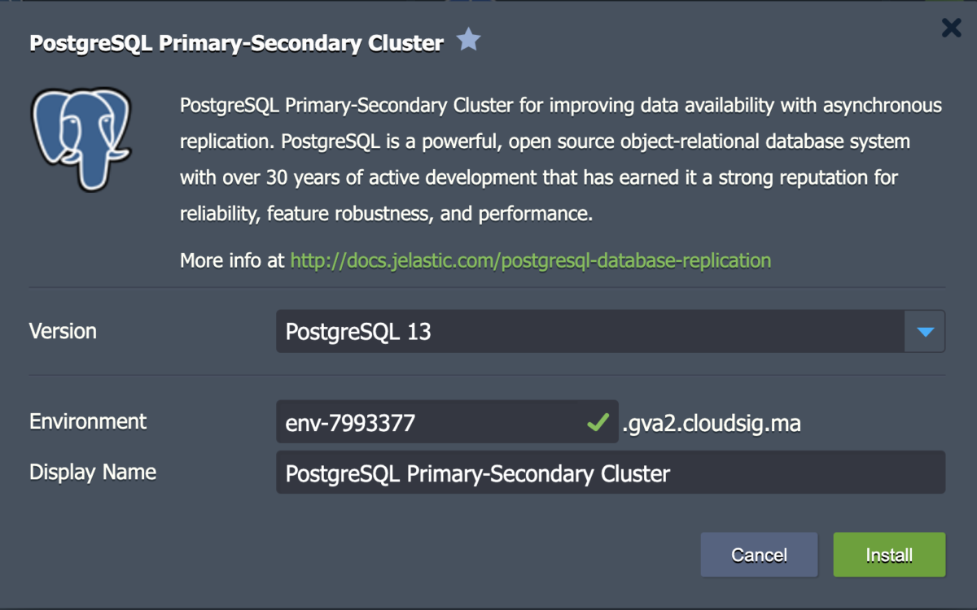977x610 pixels.
Task: Click inside the Environment name input field
Action: pos(407,422)
